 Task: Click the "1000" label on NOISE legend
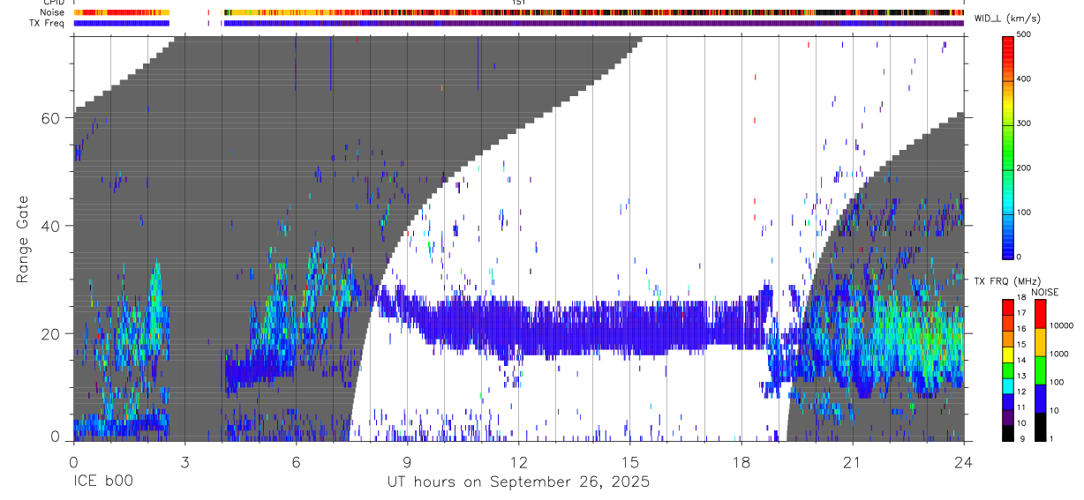1059,353
